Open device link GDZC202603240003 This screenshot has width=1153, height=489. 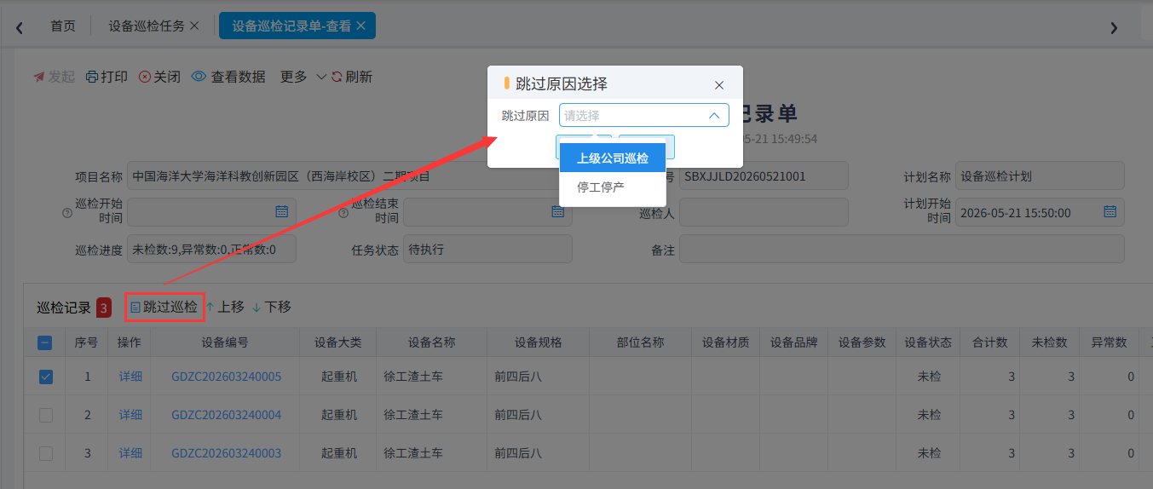(226, 453)
